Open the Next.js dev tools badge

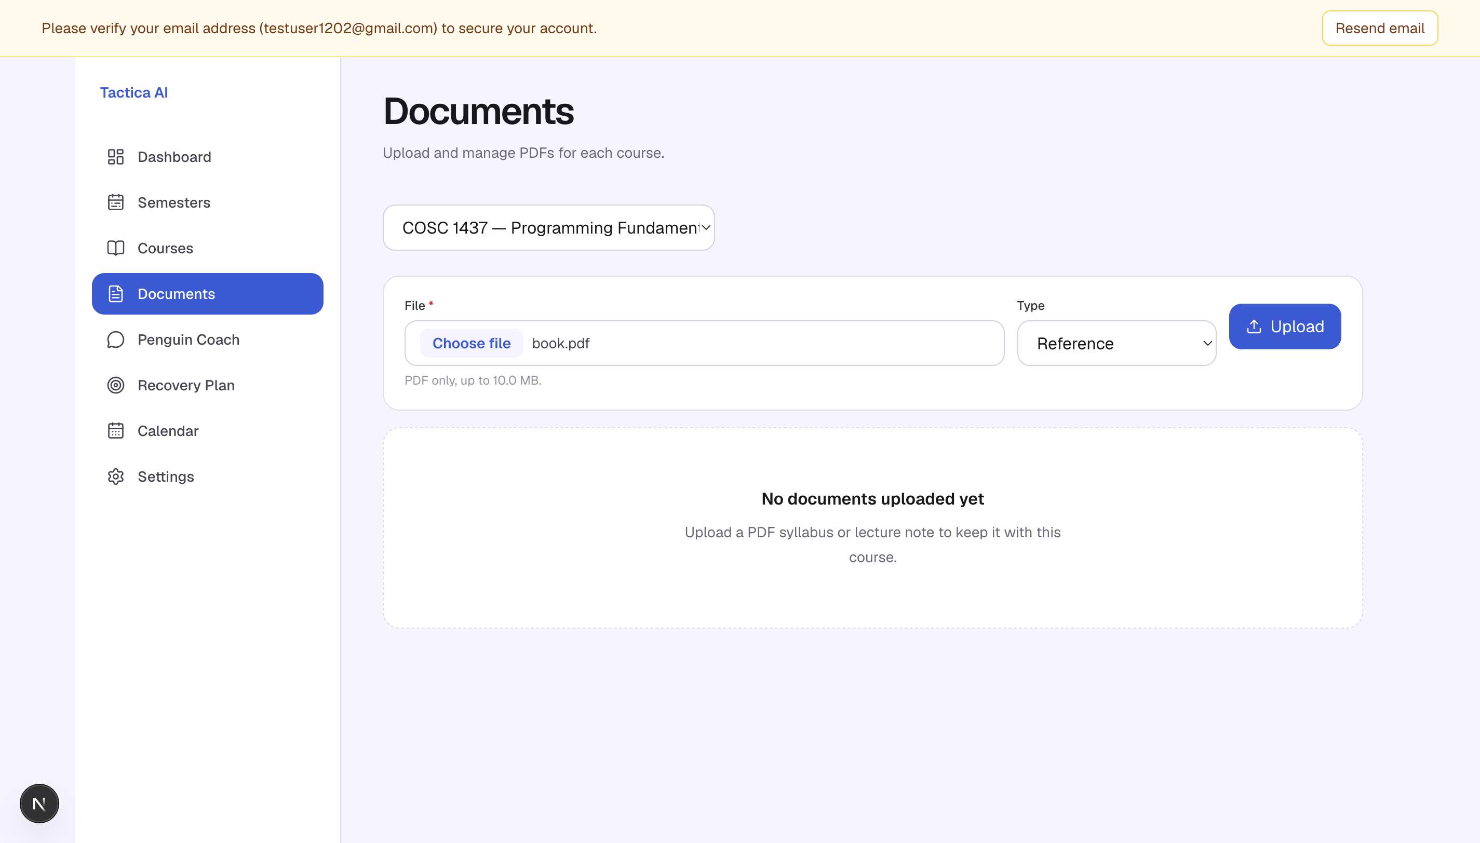pyautogui.click(x=39, y=804)
